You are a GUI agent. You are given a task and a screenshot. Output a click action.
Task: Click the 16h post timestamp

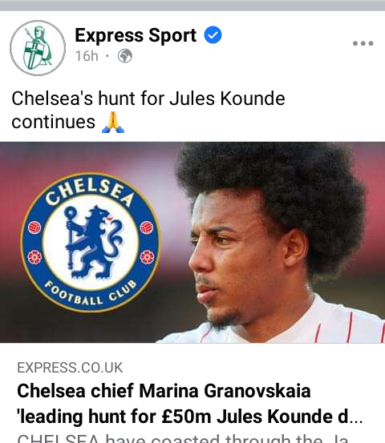pos(87,56)
